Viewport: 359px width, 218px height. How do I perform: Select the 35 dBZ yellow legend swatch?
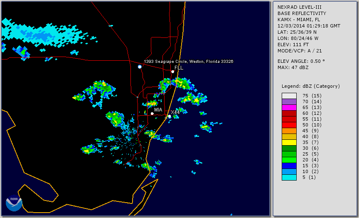(289, 142)
